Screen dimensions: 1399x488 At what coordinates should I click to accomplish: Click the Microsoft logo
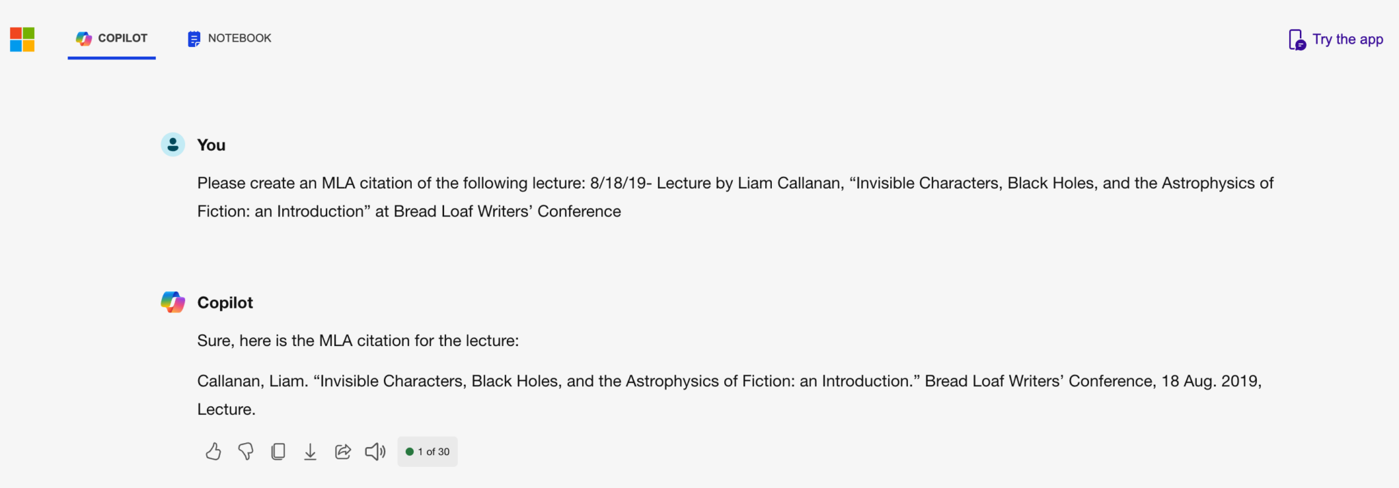23,40
